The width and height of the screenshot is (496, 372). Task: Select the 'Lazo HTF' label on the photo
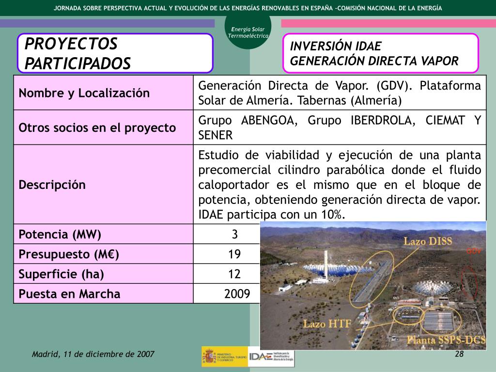tap(327, 324)
